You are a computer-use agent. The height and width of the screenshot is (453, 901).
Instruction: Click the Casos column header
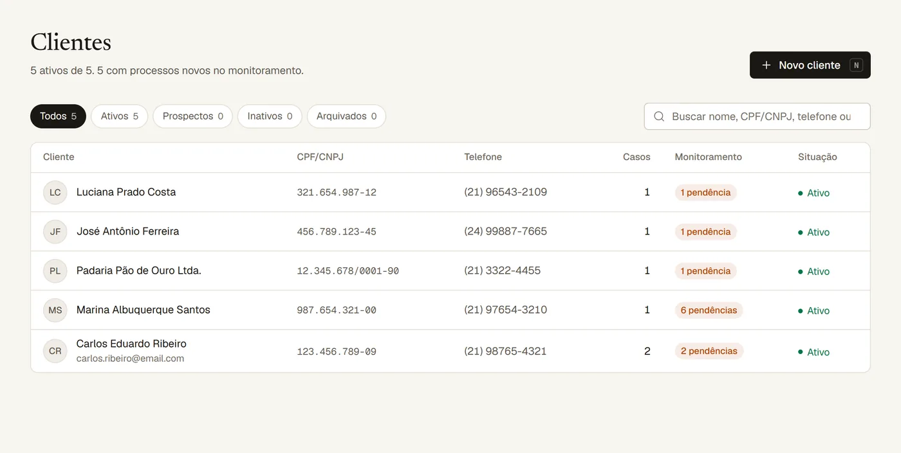(636, 157)
